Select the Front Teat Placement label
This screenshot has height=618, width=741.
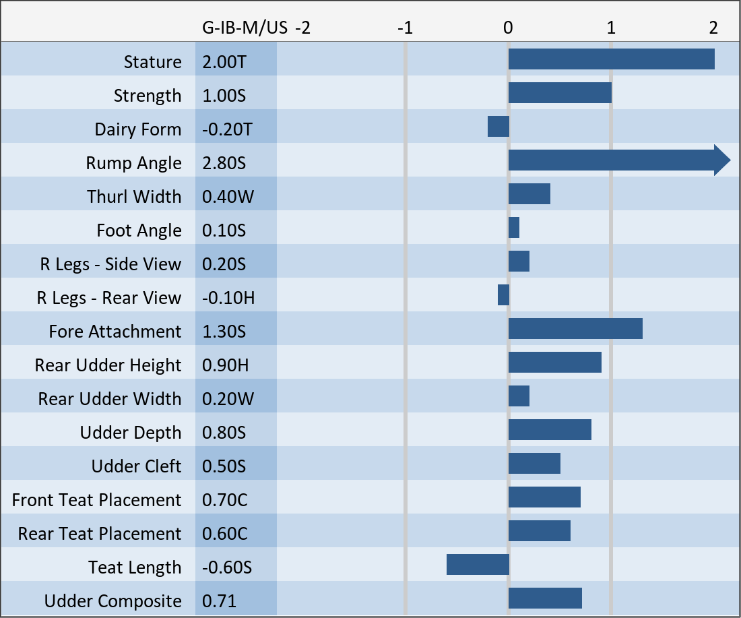tap(96, 500)
